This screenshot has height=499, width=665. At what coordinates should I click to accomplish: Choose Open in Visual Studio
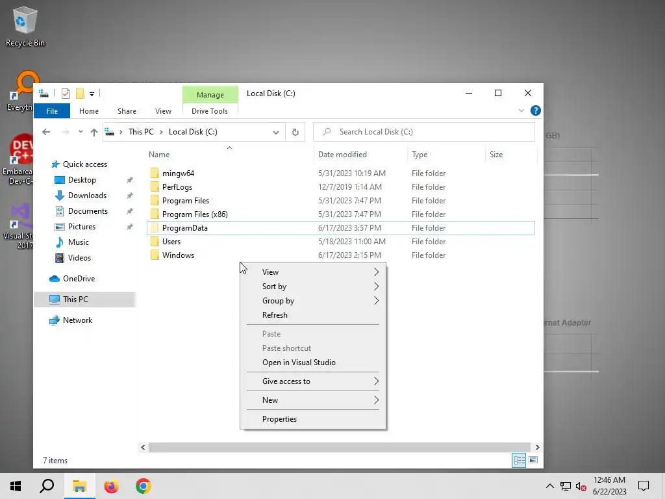[313, 363]
